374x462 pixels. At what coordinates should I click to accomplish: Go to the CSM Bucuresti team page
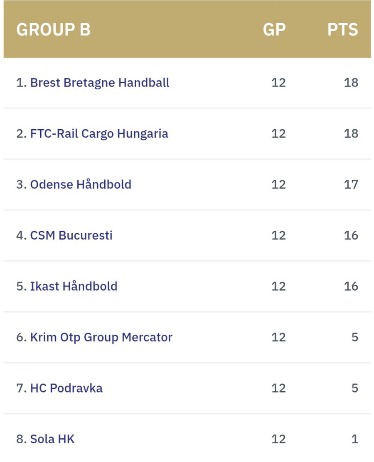click(71, 235)
